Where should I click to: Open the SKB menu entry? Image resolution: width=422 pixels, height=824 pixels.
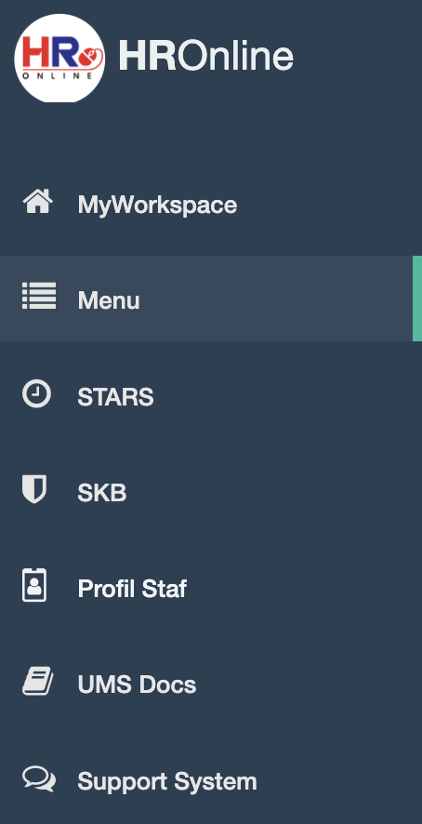click(102, 493)
